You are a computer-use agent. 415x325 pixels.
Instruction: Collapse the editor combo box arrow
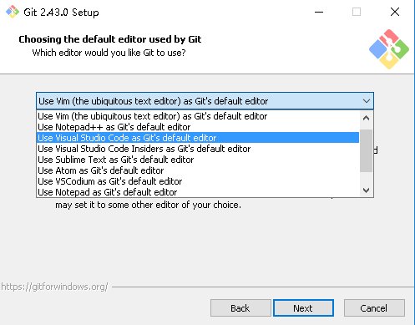(x=367, y=101)
